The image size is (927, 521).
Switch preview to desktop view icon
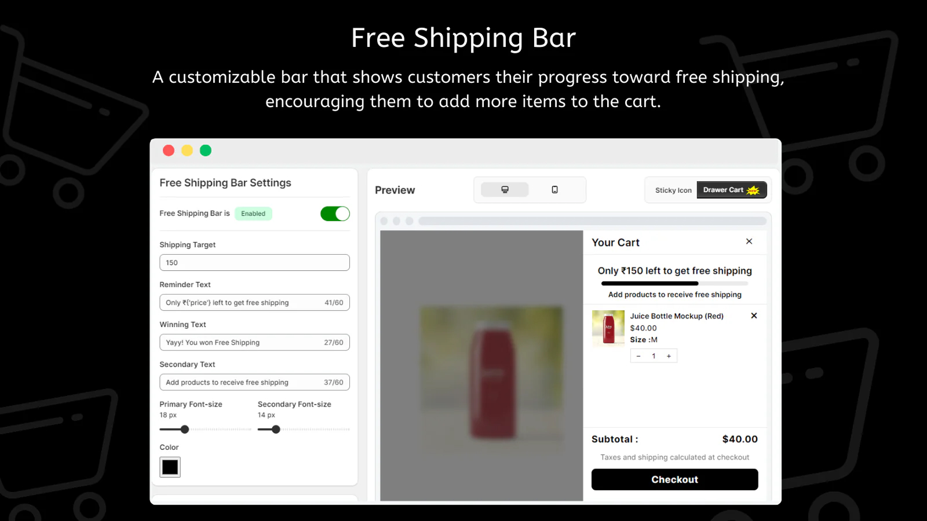coord(505,190)
